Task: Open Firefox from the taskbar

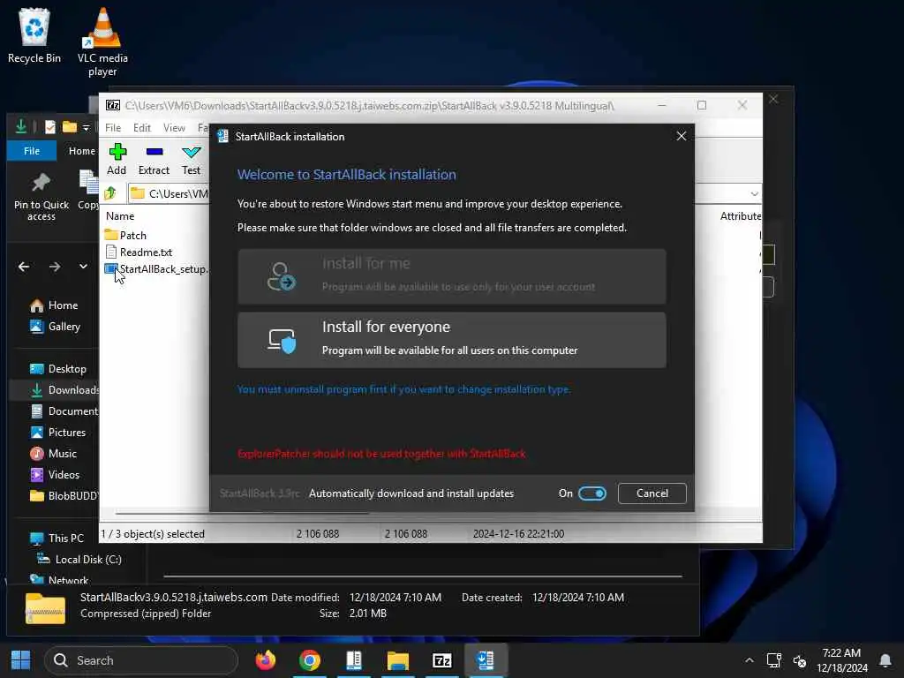Action: pos(265,660)
